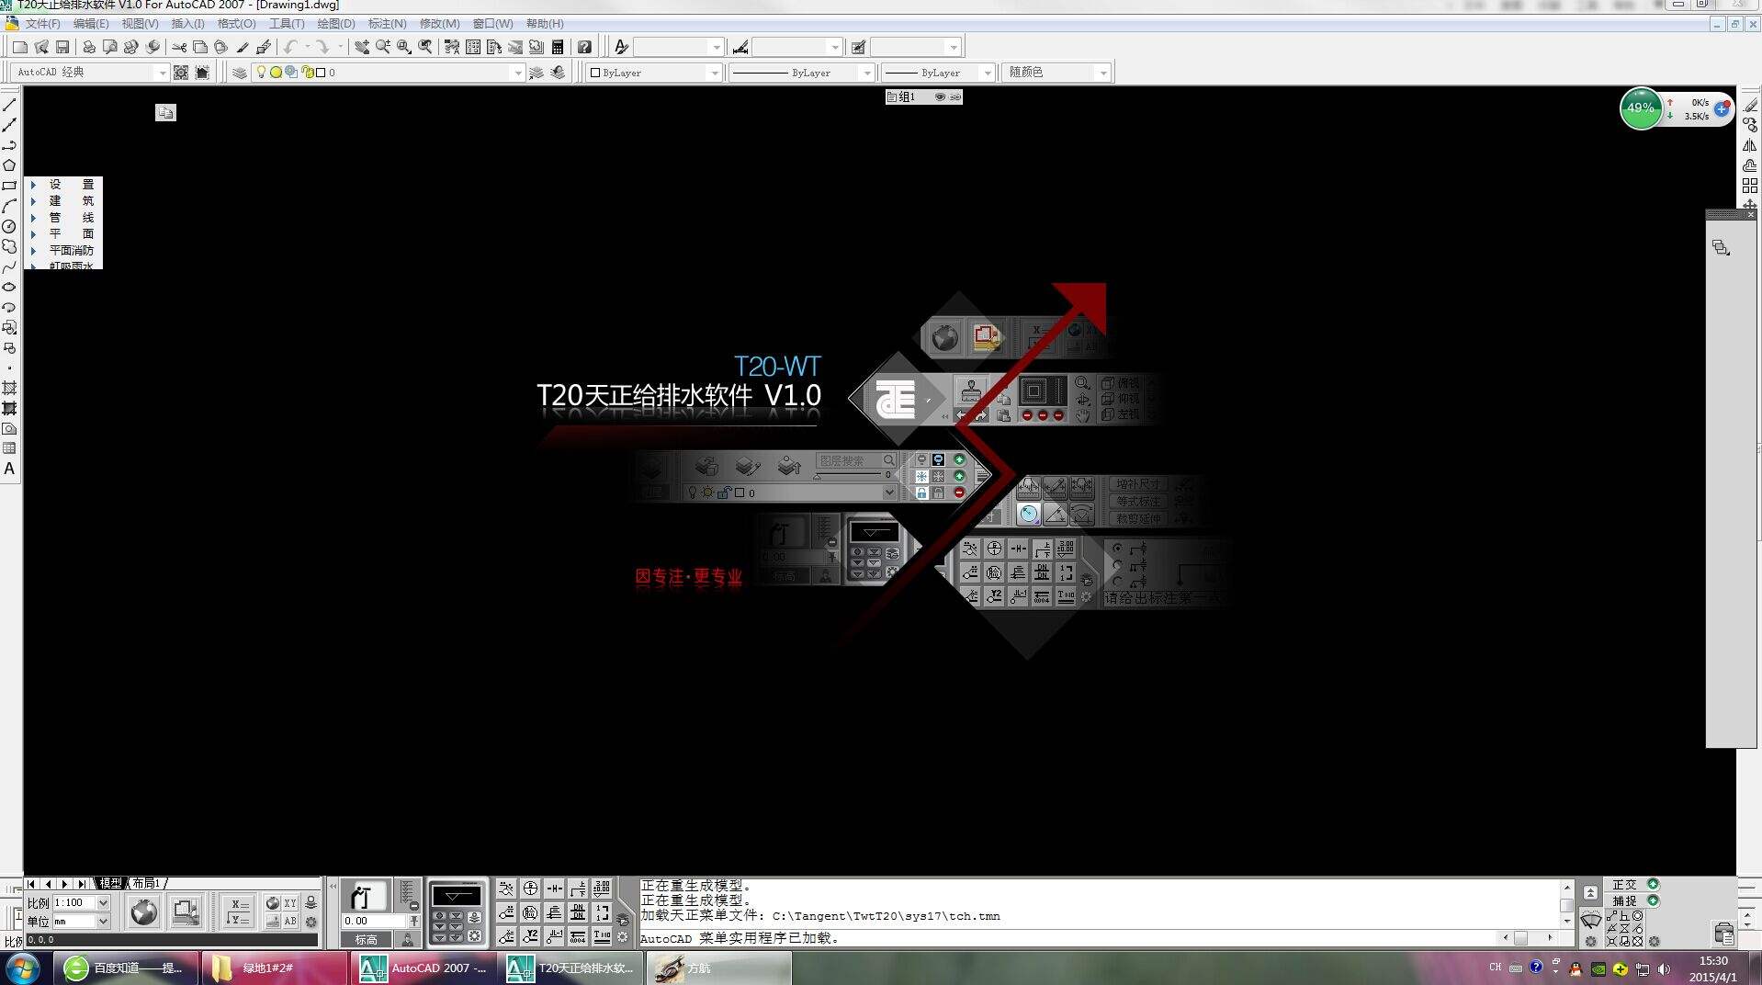Open the 单位 mm unit dropdown

tap(103, 921)
